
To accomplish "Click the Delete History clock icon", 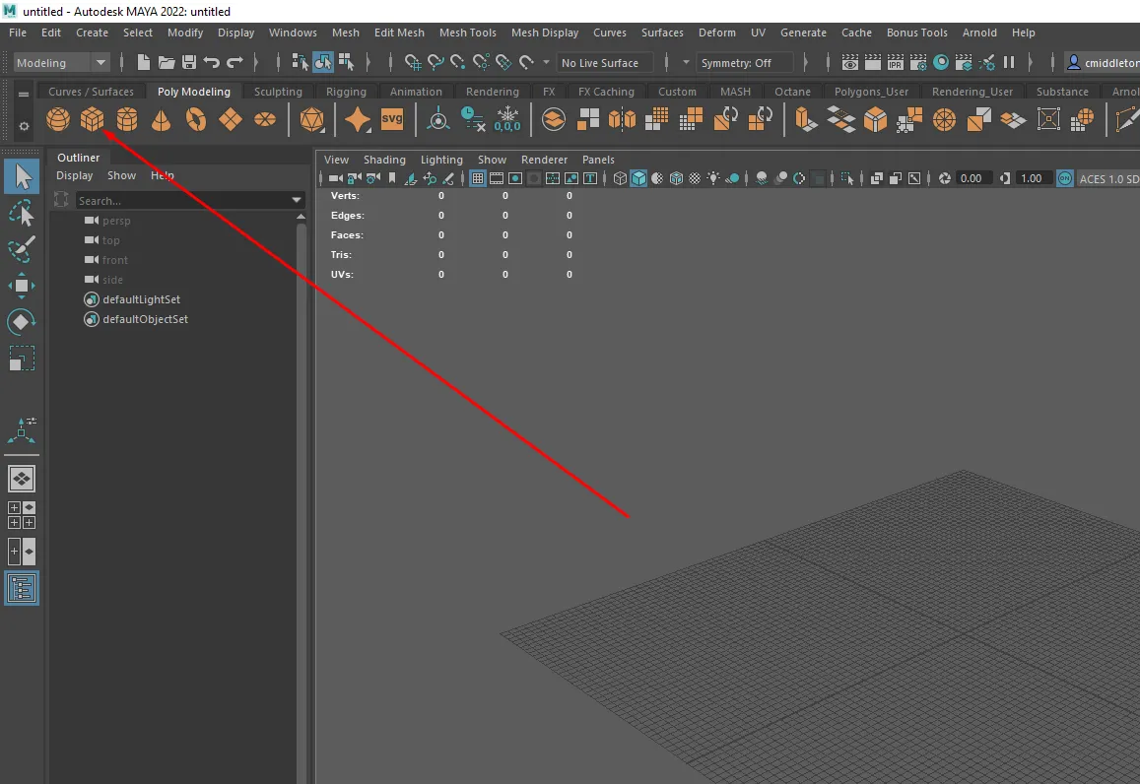I will (x=473, y=119).
